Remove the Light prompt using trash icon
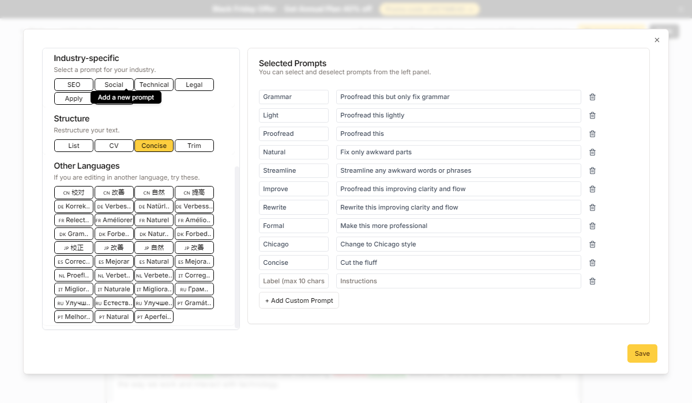The height and width of the screenshot is (403, 692). [592, 116]
